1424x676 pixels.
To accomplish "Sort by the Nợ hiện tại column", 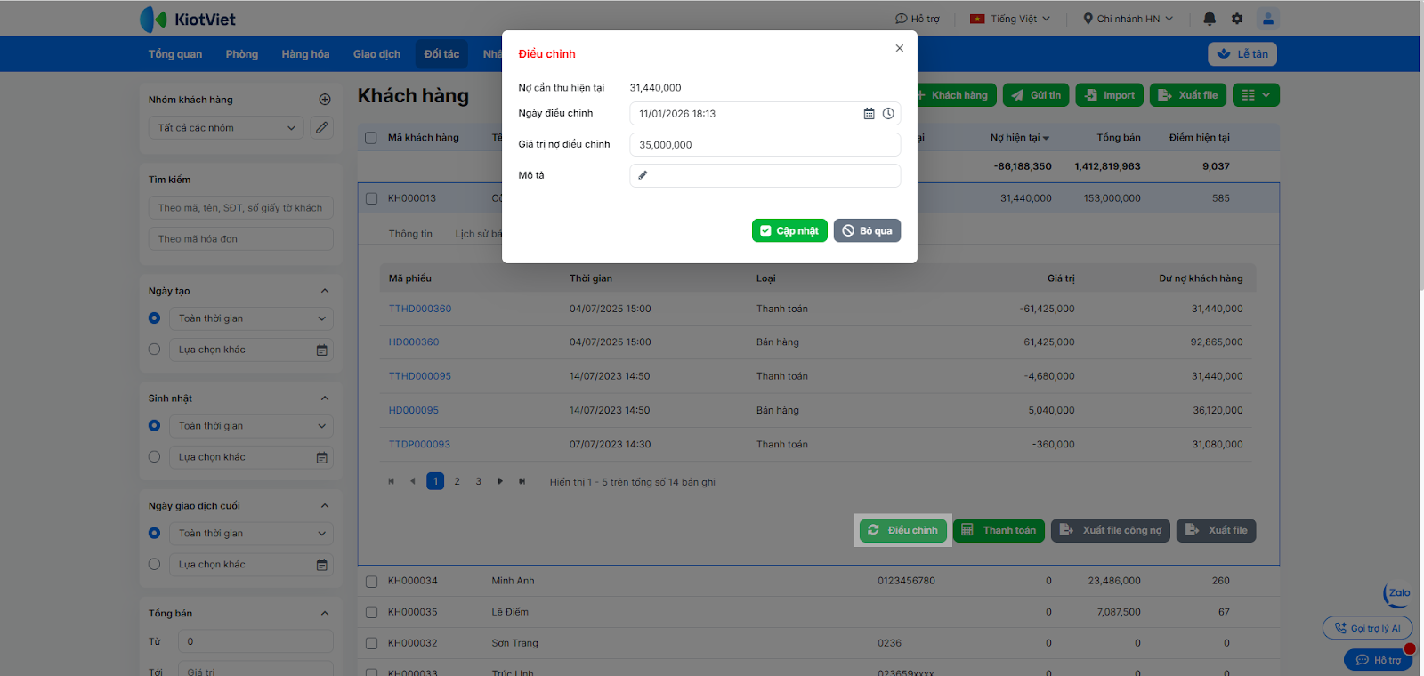I will [1020, 138].
